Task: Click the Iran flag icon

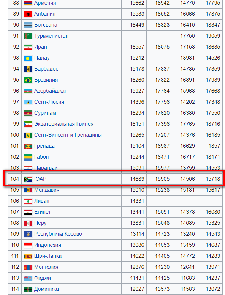Action: tap(28, 47)
